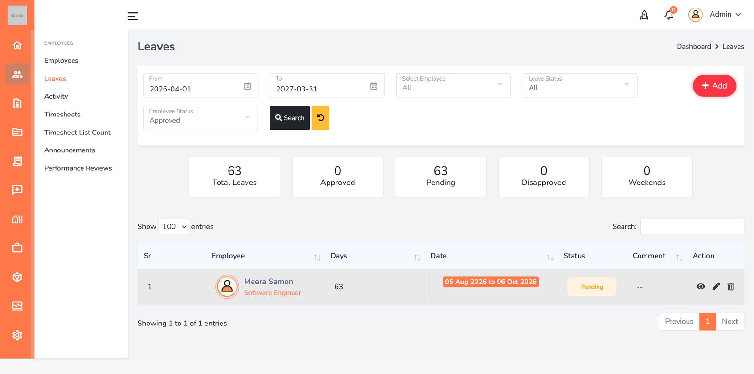Click the cube assets sidebar icon
The width and height of the screenshot is (754, 374).
(x=17, y=277)
